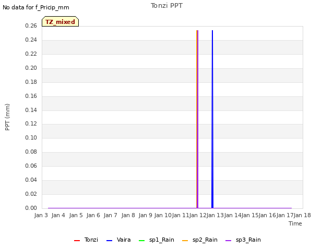Click the 0.06 y-axis value

point(31,166)
